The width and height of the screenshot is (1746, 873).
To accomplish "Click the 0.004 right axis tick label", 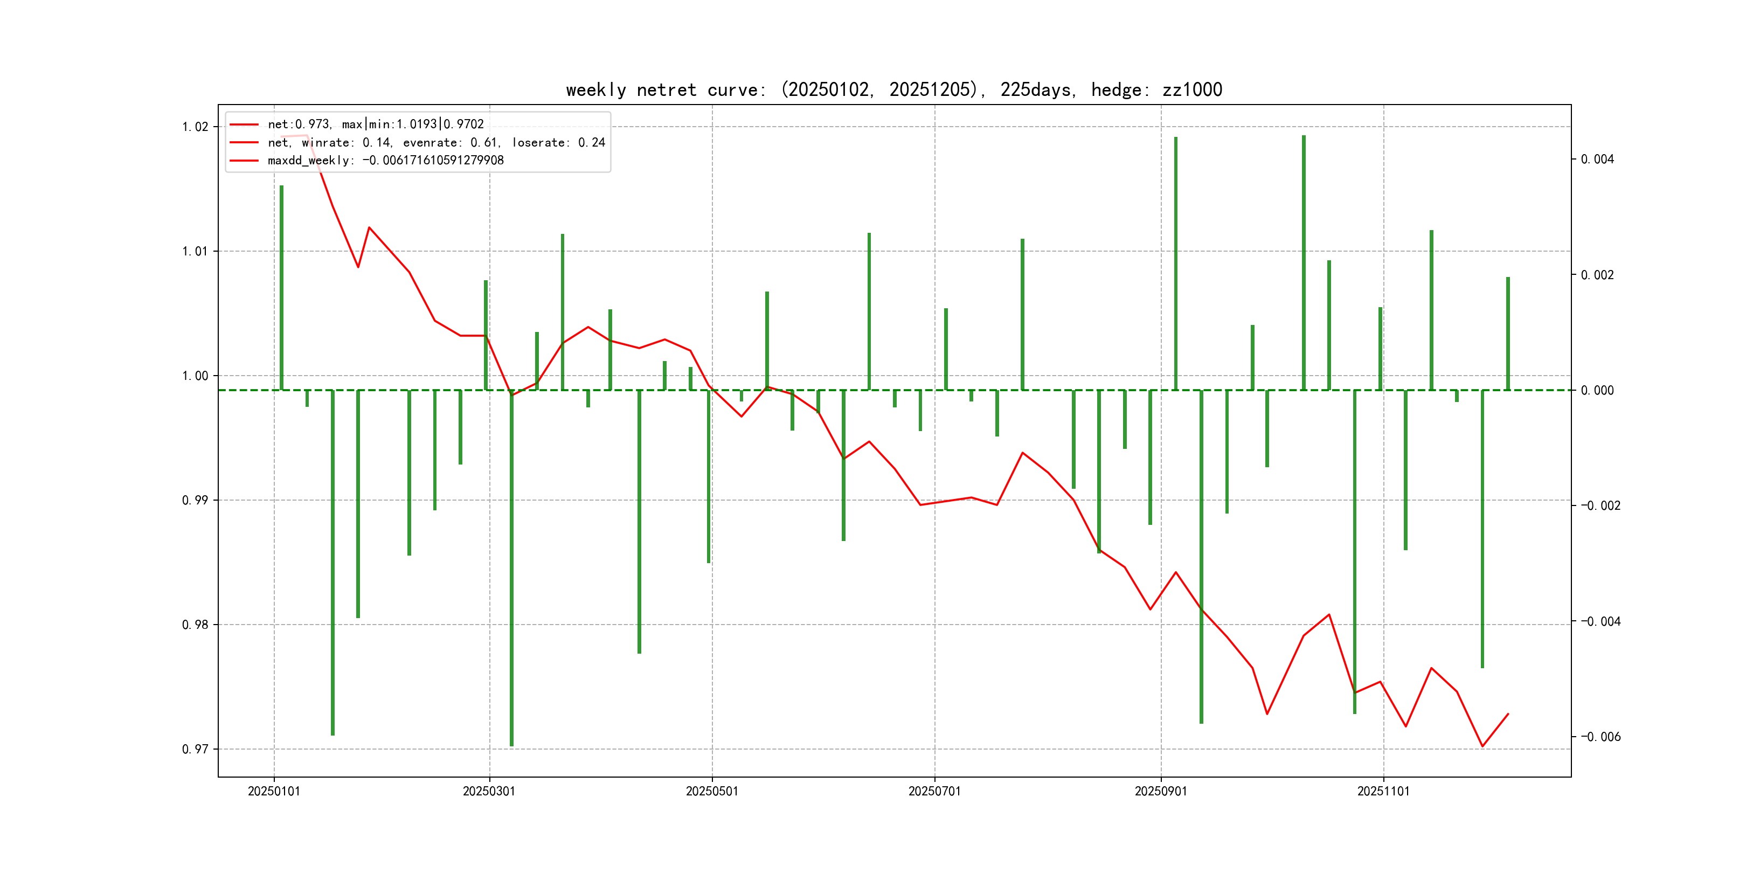I will [1597, 160].
